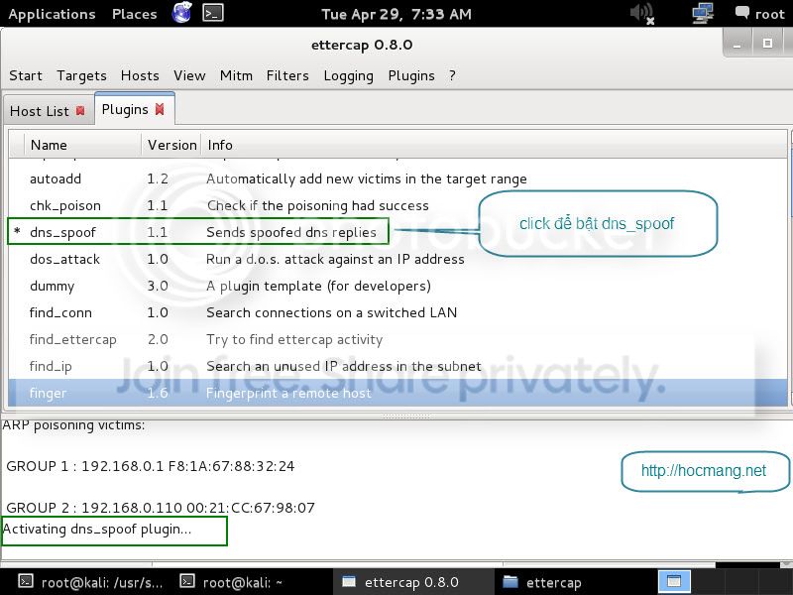Click 'Sends spoofed dns replies' info text
Image resolution: width=793 pixels, height=595 pixels.
(291, 233)
